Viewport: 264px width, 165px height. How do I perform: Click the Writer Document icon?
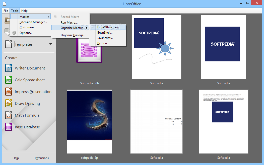pyautogui.click(x=9, y=68)
